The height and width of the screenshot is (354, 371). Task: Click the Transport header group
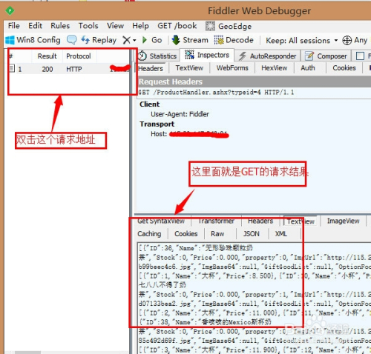157,124
